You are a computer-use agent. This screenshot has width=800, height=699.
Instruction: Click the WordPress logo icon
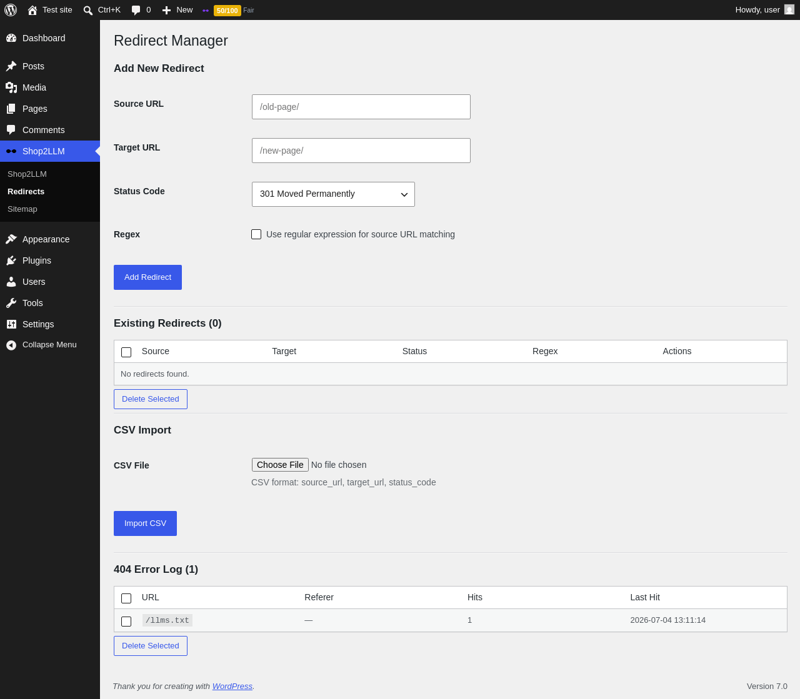11,10
